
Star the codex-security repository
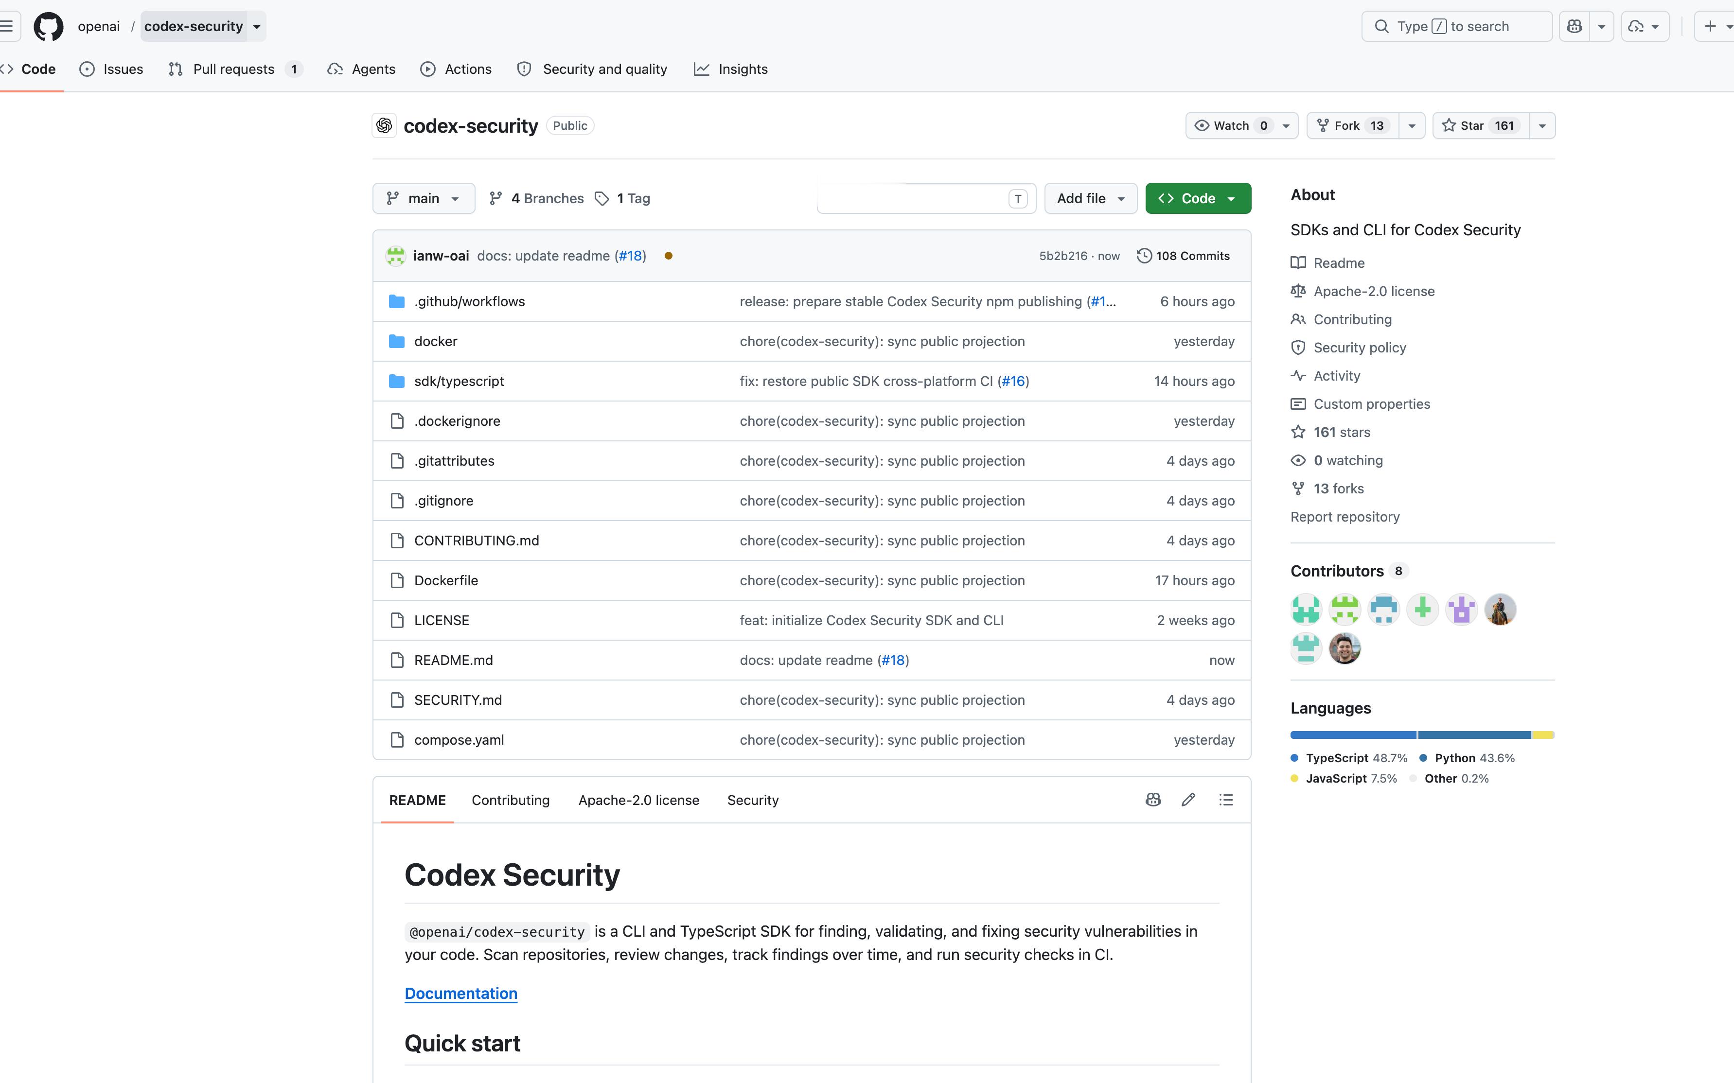point(1481,125)
